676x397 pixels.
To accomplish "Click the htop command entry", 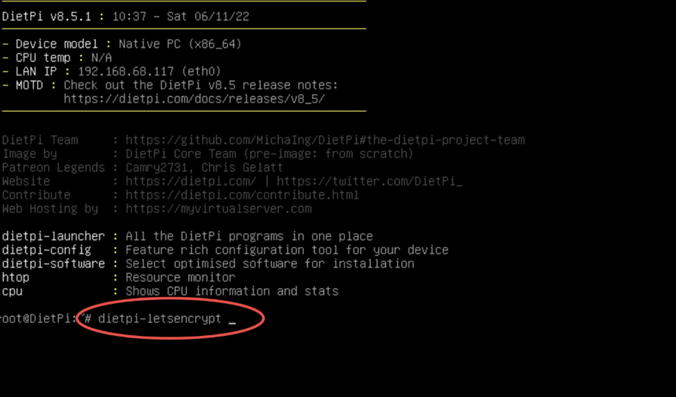I will click(16, 278).
